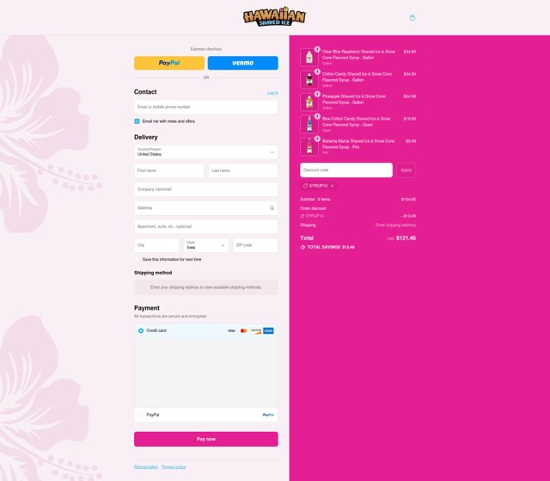Click the total amount $121.46
The height and width of the screenshot is (481, 550).
pos(406,238)
